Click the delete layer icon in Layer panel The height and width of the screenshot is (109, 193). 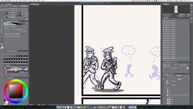pos(189,79)
